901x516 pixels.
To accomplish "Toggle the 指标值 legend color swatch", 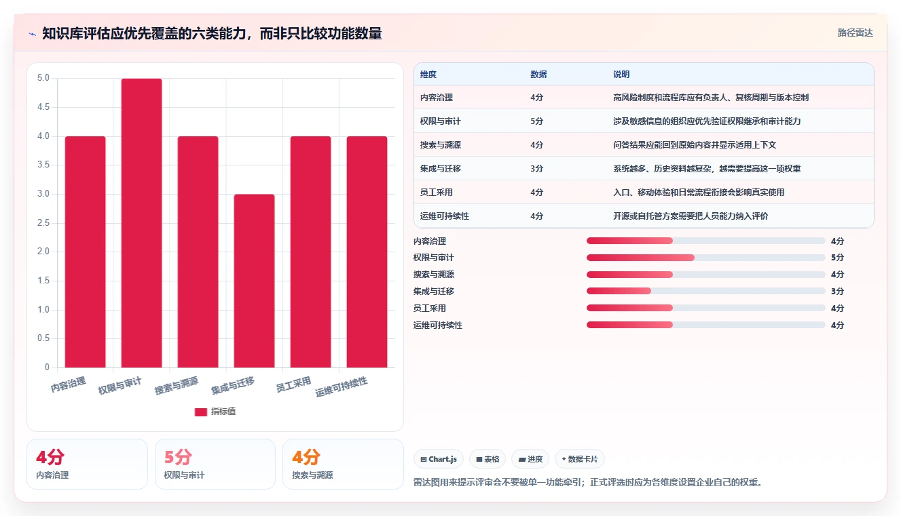I will coord(201,412).
